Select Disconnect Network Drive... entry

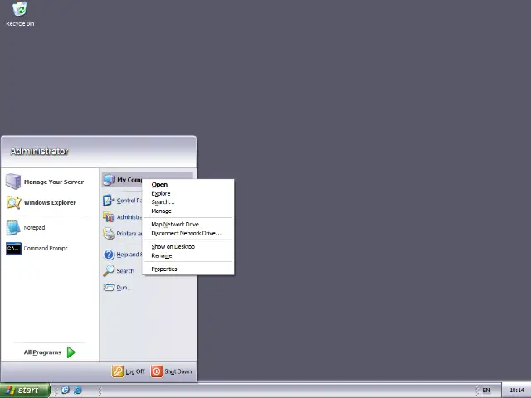click(x=188, y=233)
